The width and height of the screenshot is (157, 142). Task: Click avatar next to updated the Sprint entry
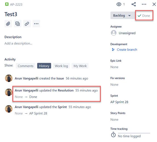point(9,109)
